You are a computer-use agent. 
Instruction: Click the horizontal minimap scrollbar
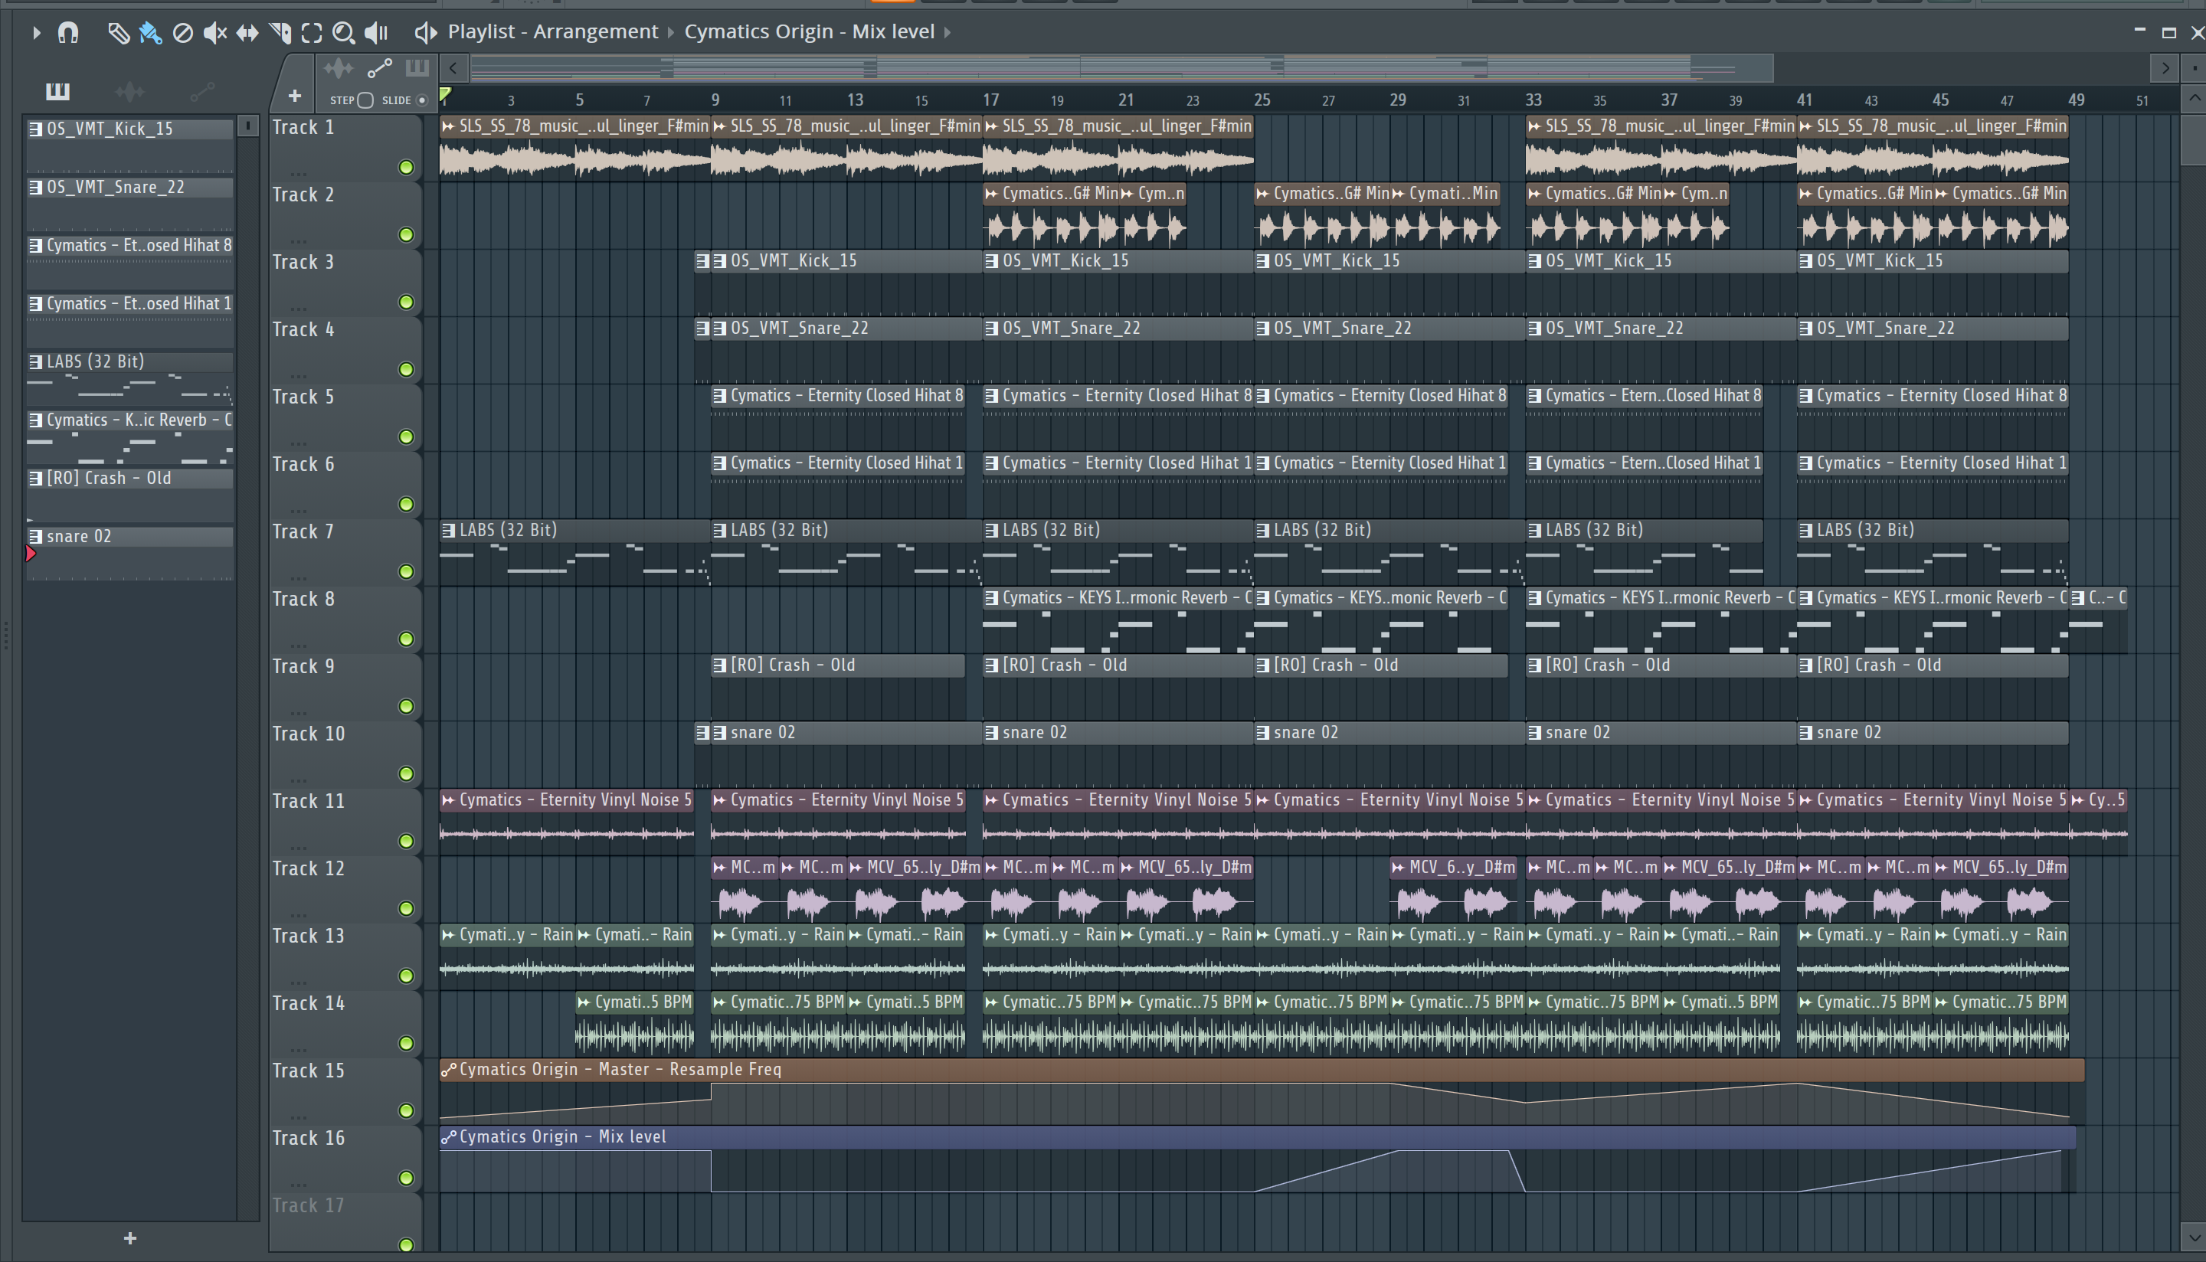tap(1121, 67)
